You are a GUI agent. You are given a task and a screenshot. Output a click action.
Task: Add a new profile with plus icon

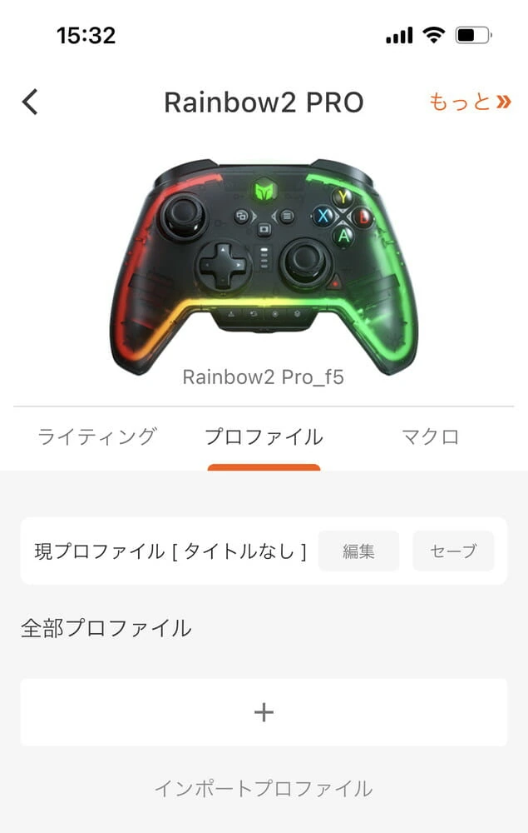(264, 712)
